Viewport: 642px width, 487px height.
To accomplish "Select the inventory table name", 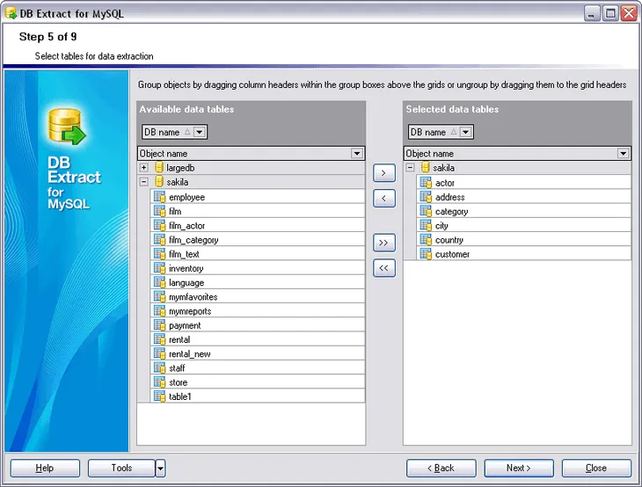I will tap(186, 268).
